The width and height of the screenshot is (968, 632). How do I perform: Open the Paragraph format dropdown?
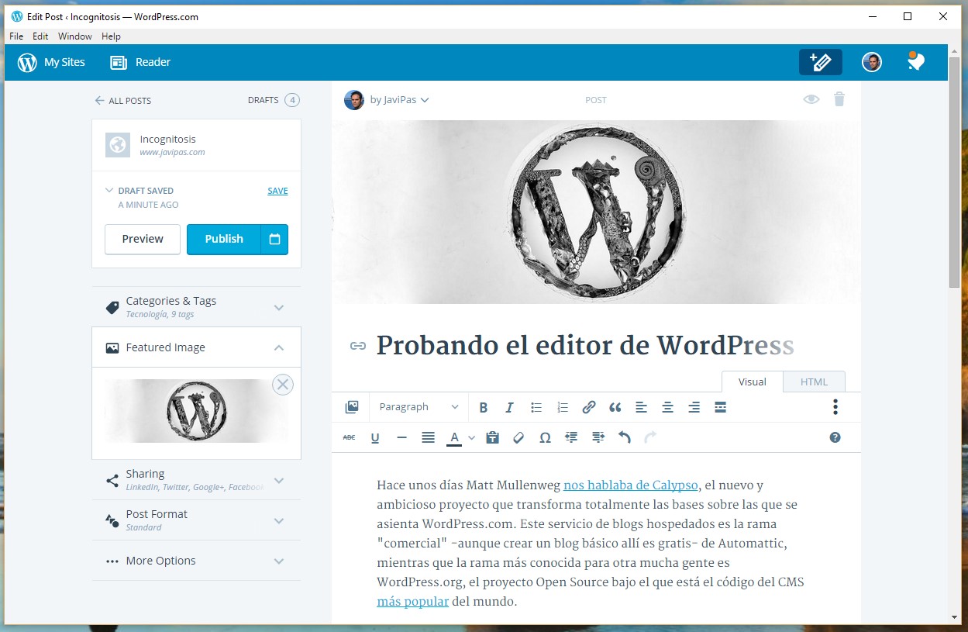[419, 407]
